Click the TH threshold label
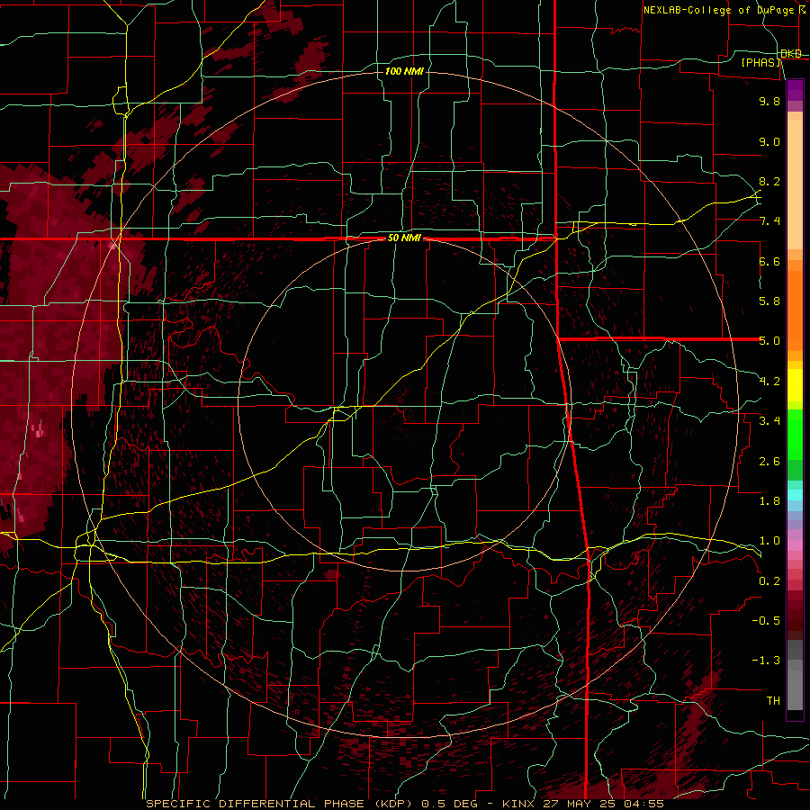Image resolution: width=810 pixels, height=810 pixels. (773, 701)
